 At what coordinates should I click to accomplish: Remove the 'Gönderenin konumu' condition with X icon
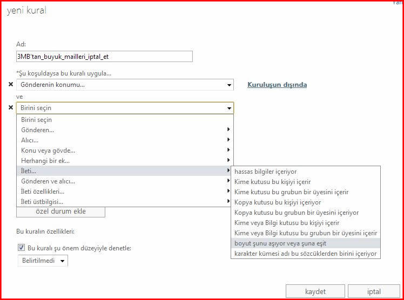click(11, 85)
